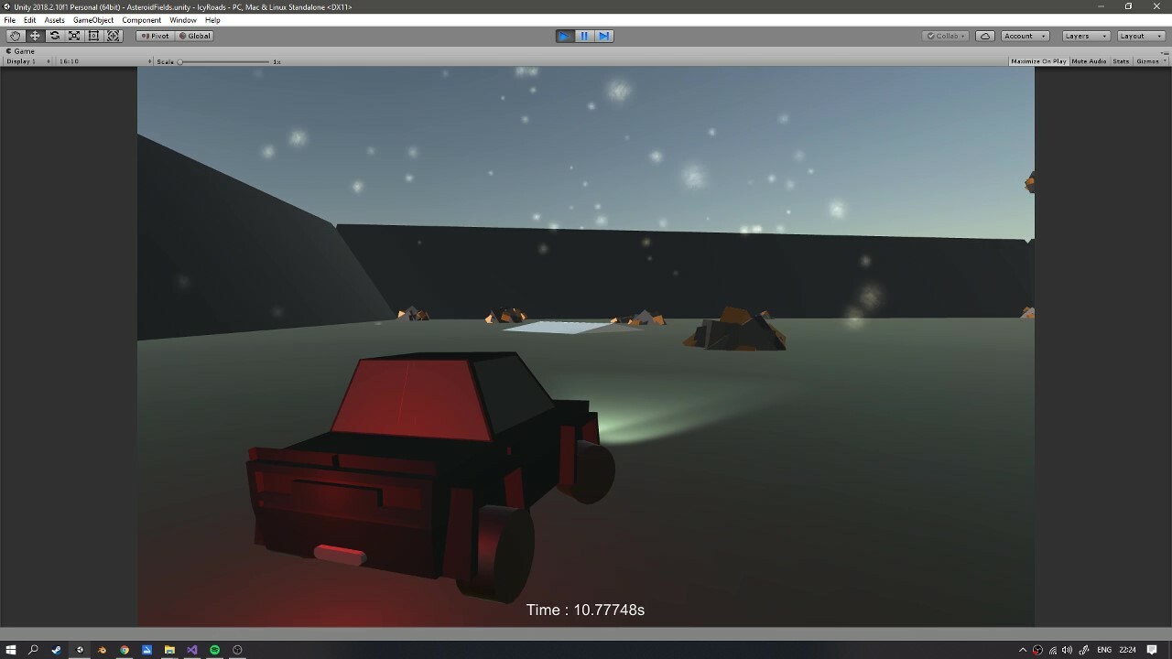Select the Scale tool
Image resolution: width=1172 pixels, height=659 pixels.
[x=74, y=36]
